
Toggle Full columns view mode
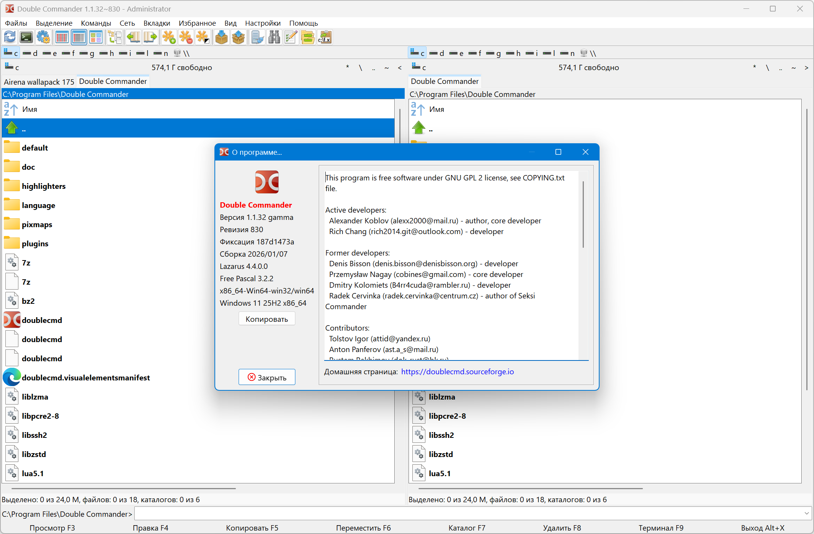click(x=79, y=38)
